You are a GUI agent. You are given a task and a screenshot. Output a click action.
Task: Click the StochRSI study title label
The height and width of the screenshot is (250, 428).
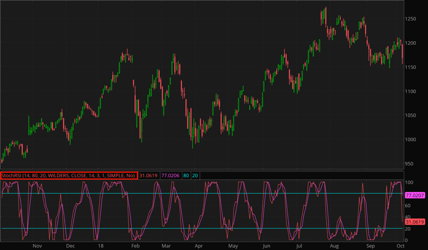[x=69, y=176]
